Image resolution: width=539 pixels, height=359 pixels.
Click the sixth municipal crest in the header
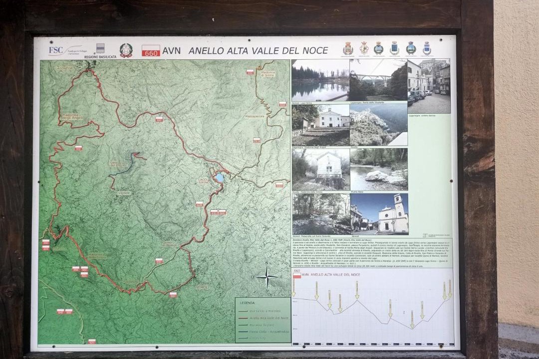pyautogui.click(x=427, y=48)
